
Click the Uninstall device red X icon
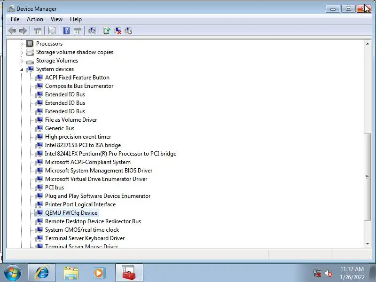pyautogui.click(x=117, y=31)
